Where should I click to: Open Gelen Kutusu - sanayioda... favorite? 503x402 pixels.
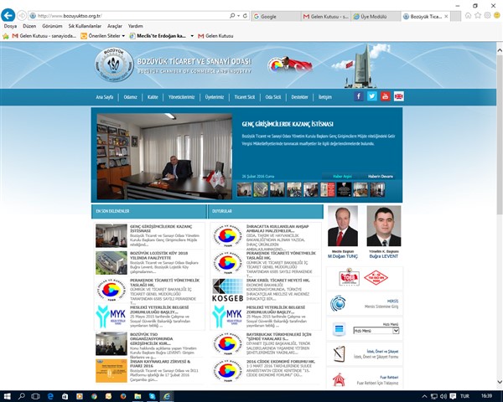44,36
